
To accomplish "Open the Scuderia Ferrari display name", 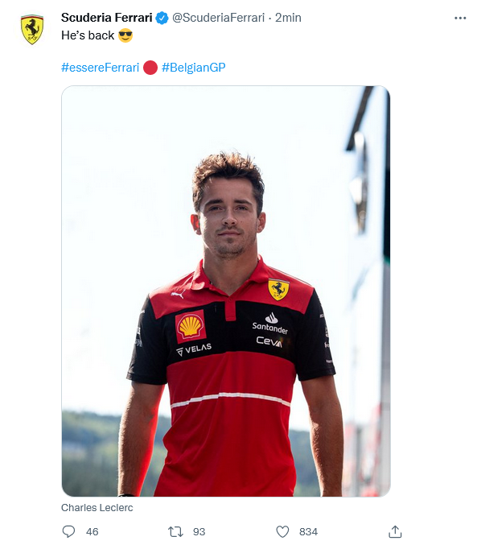I will tap(107, 18).
